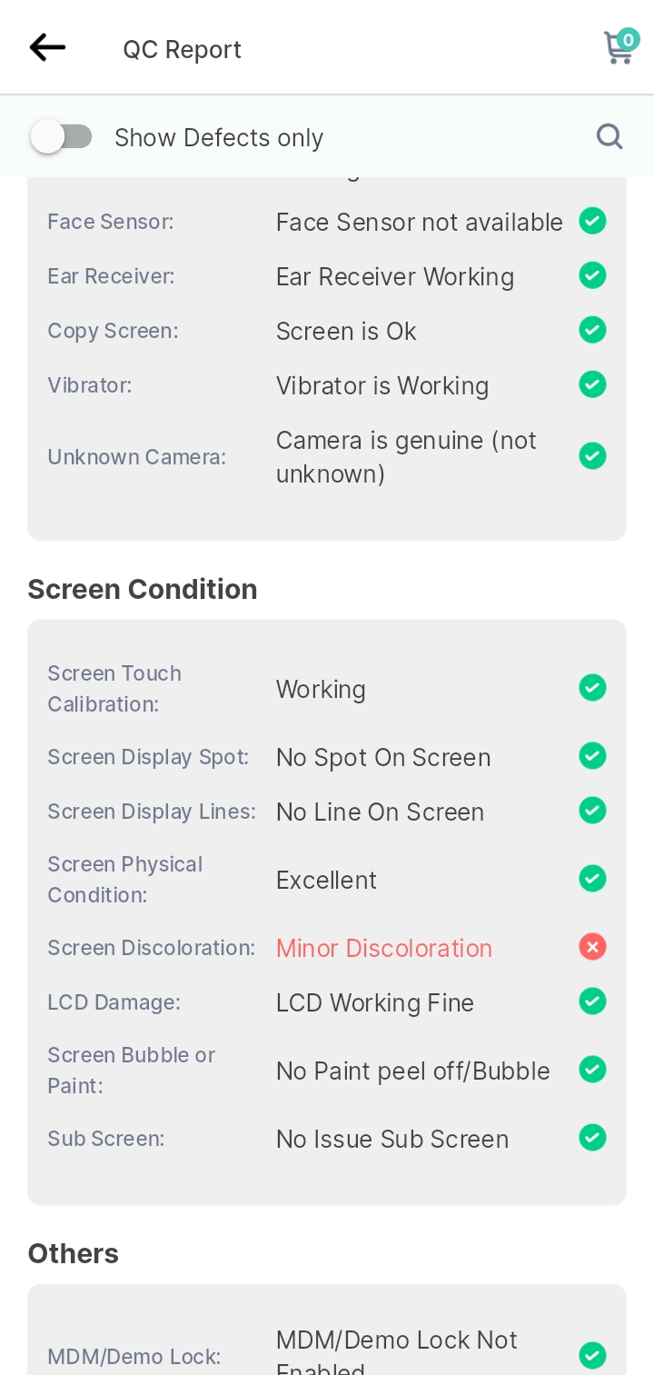Image resolution: width=654 pixels, height=1375 pixels.
Task: Tap the check icon beside LCD Working Fine
Action: [592, 1001]
